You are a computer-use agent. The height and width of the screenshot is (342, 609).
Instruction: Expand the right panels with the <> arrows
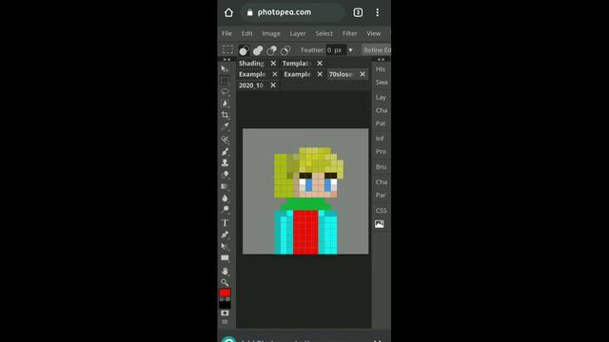[x=381, y=59]
